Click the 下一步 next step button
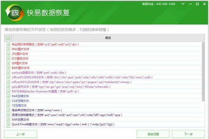209x139 pixels. pos(188,134)
